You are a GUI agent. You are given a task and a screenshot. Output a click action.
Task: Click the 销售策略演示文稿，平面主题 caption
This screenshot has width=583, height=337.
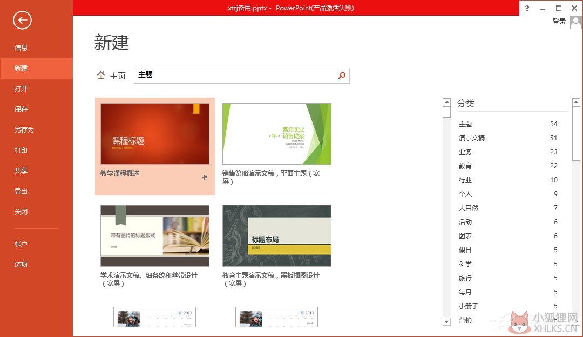(x=270, y=177)
